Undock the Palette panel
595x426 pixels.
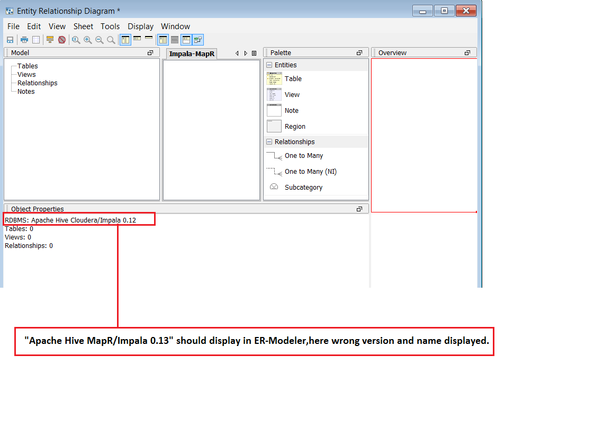(x=359, y=53)
